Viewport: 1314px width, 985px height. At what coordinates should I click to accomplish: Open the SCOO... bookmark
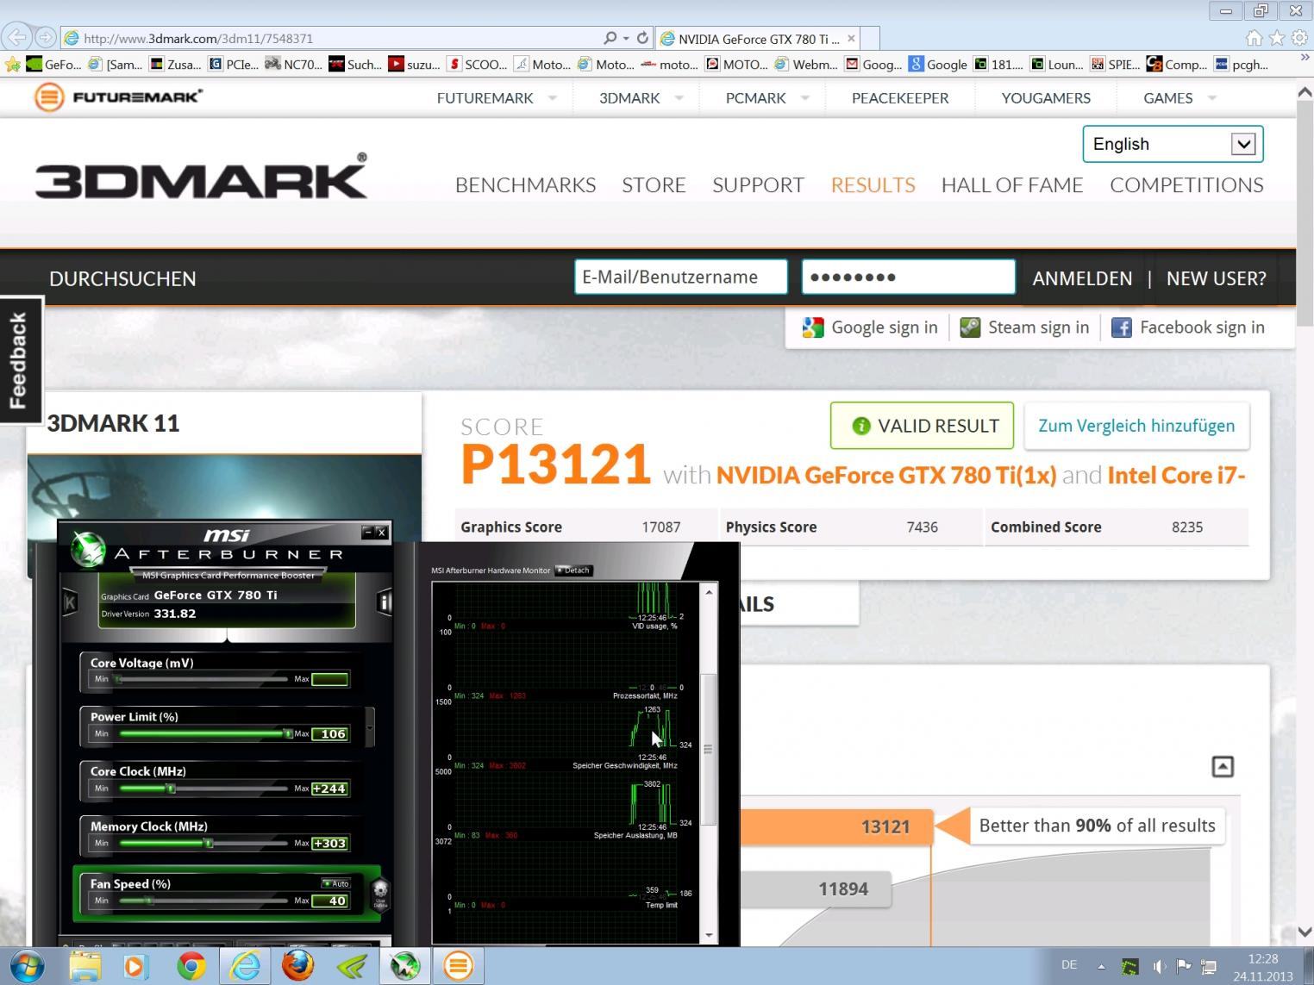[477, 65]
